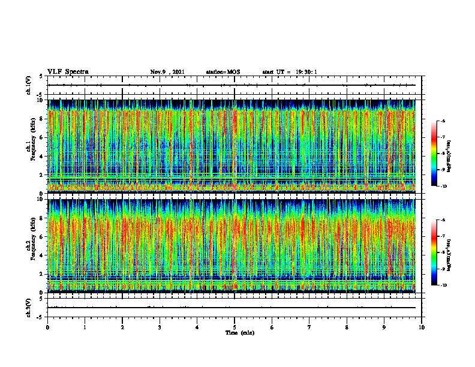Click inside the ch.2 spectrogram panel
This screenshot has height=367, width=475.
point(235,246)
